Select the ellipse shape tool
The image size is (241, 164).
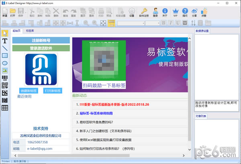(5, 63)
